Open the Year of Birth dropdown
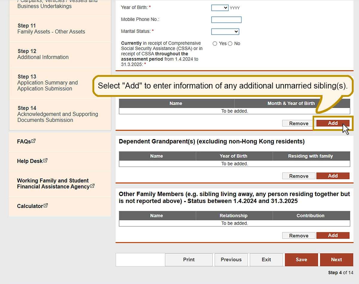The width and height of the screenshot is (359, 284). coord(220,8)
